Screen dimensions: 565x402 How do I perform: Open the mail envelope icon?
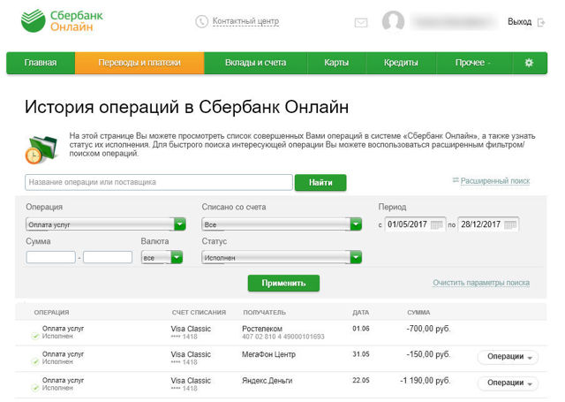tap(361, 23)
